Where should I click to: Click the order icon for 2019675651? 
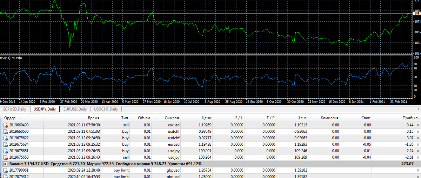[5, 151]
